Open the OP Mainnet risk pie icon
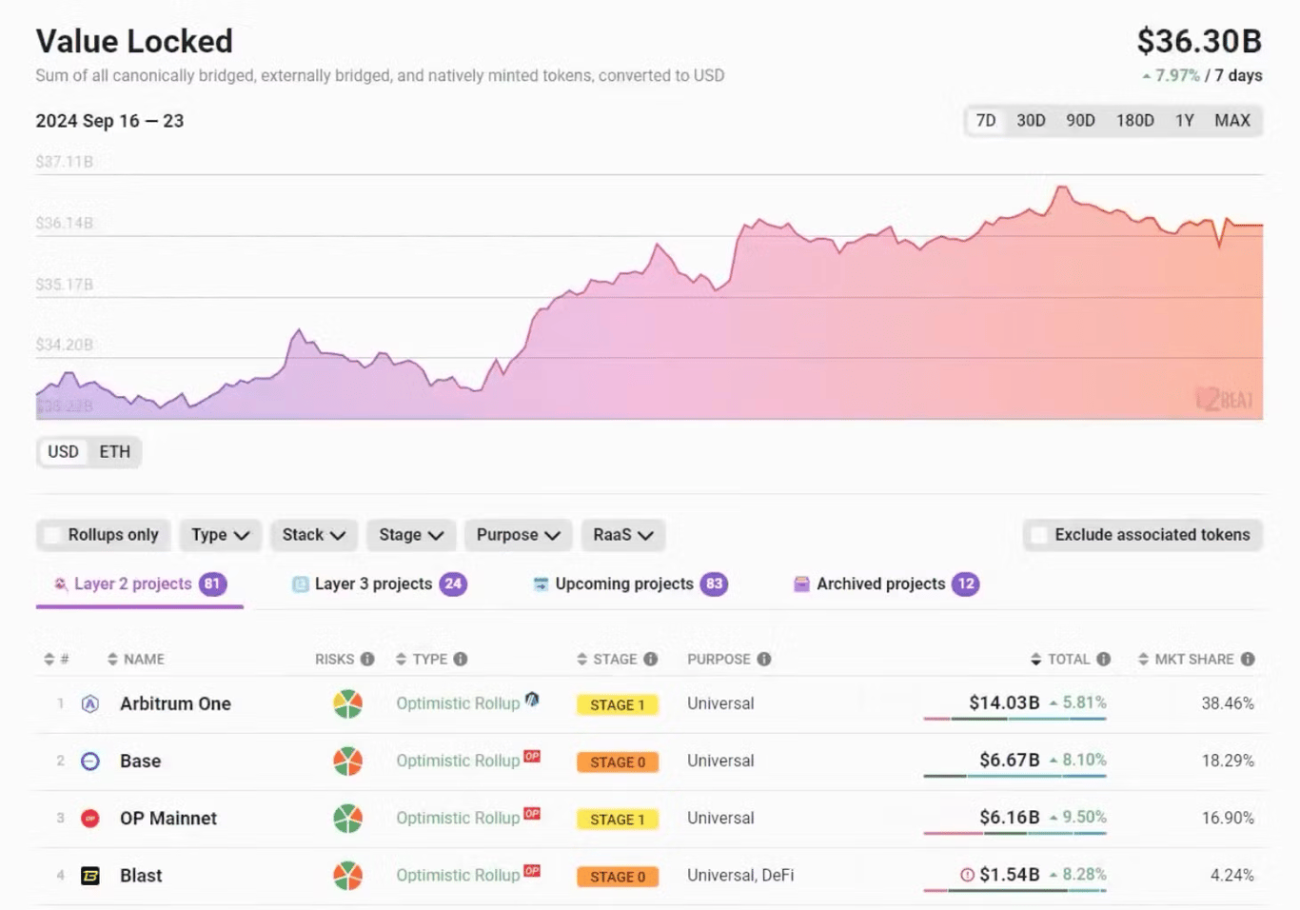1300x910 pixels. click(347, 819)
